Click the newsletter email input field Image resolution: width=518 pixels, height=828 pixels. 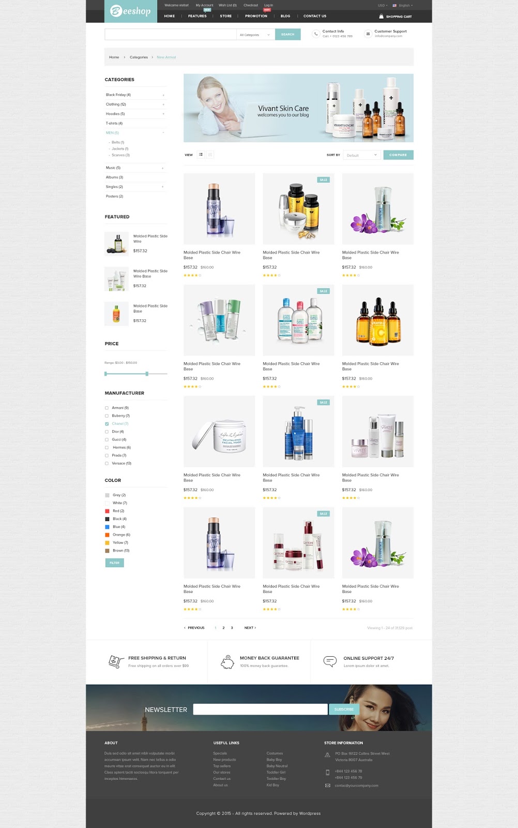tap(260, 709)
